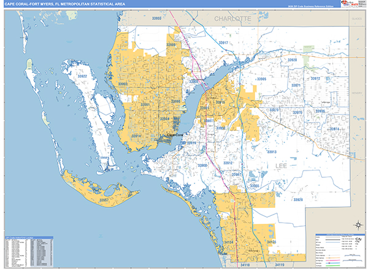Viewport: 368px width, 269px height.
Task: Click the CHARLOTTE county label
Action: 232,20
